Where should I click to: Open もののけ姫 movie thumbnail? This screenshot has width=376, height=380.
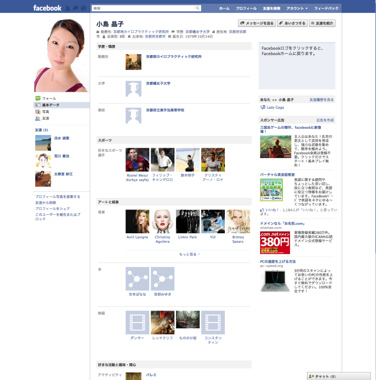click(x=188, y=319)
